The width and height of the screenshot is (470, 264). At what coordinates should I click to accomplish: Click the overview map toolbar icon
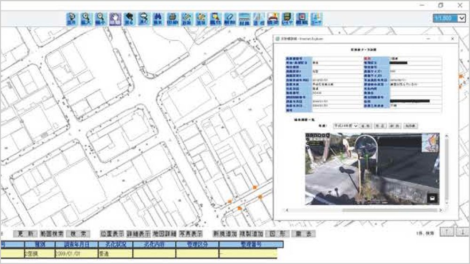pyautogui.click(x=302, y=19)
